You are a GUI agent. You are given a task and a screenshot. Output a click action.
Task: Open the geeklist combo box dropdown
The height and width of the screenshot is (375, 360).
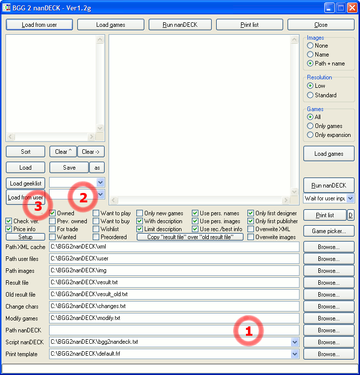point(100,183)
